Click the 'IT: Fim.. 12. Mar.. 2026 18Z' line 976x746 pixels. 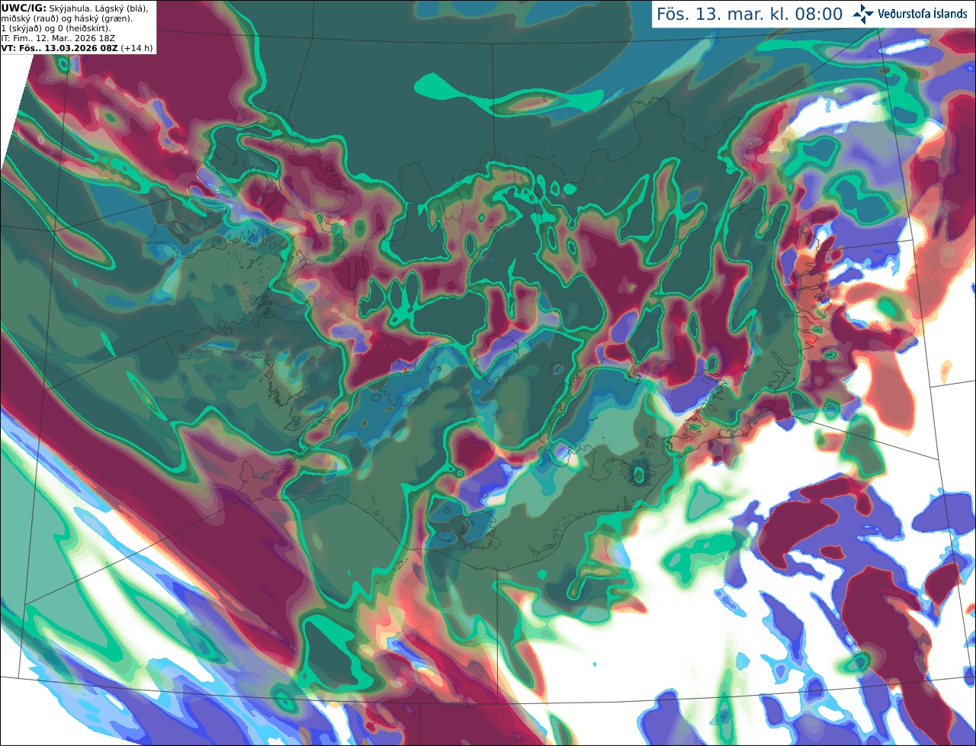[x=58, y=38]
